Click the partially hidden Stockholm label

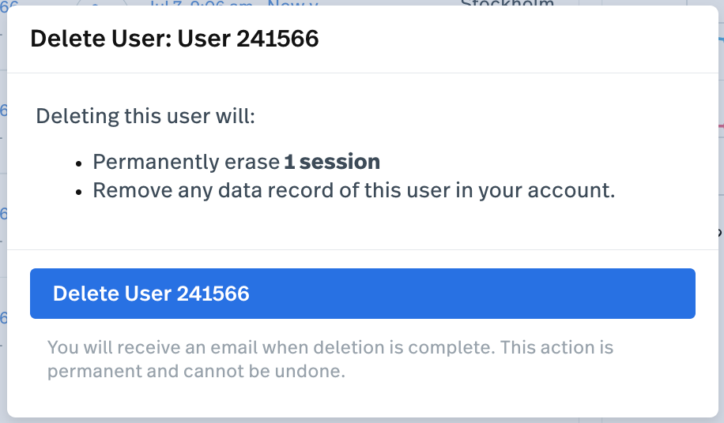coord(507,3)
